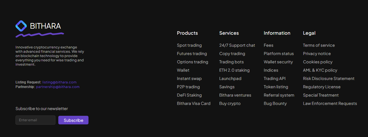This screenshot has height=137, width=368.
Task: Go to Spot trading
Action: point(189,45)
